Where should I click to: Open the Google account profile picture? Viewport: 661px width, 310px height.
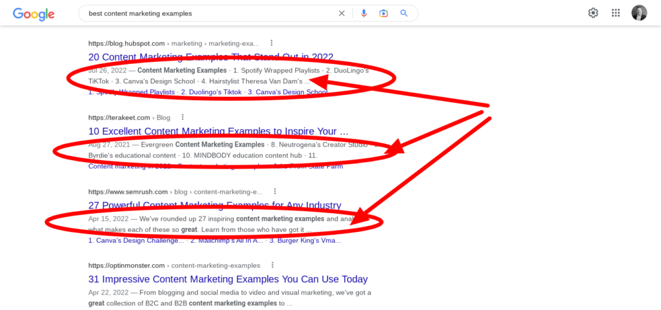(x=639, y=13)
